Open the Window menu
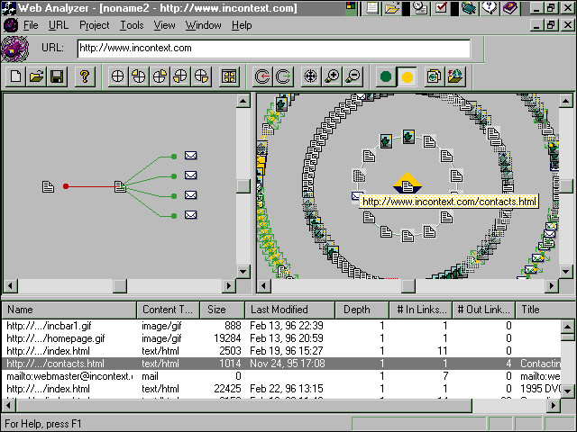This screenshot has width=577, height=432. tap(203, 25)
